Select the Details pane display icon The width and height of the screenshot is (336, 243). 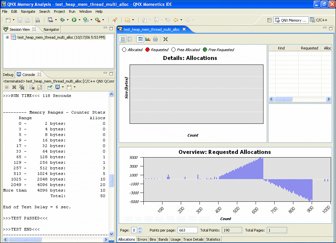(140, 39)
